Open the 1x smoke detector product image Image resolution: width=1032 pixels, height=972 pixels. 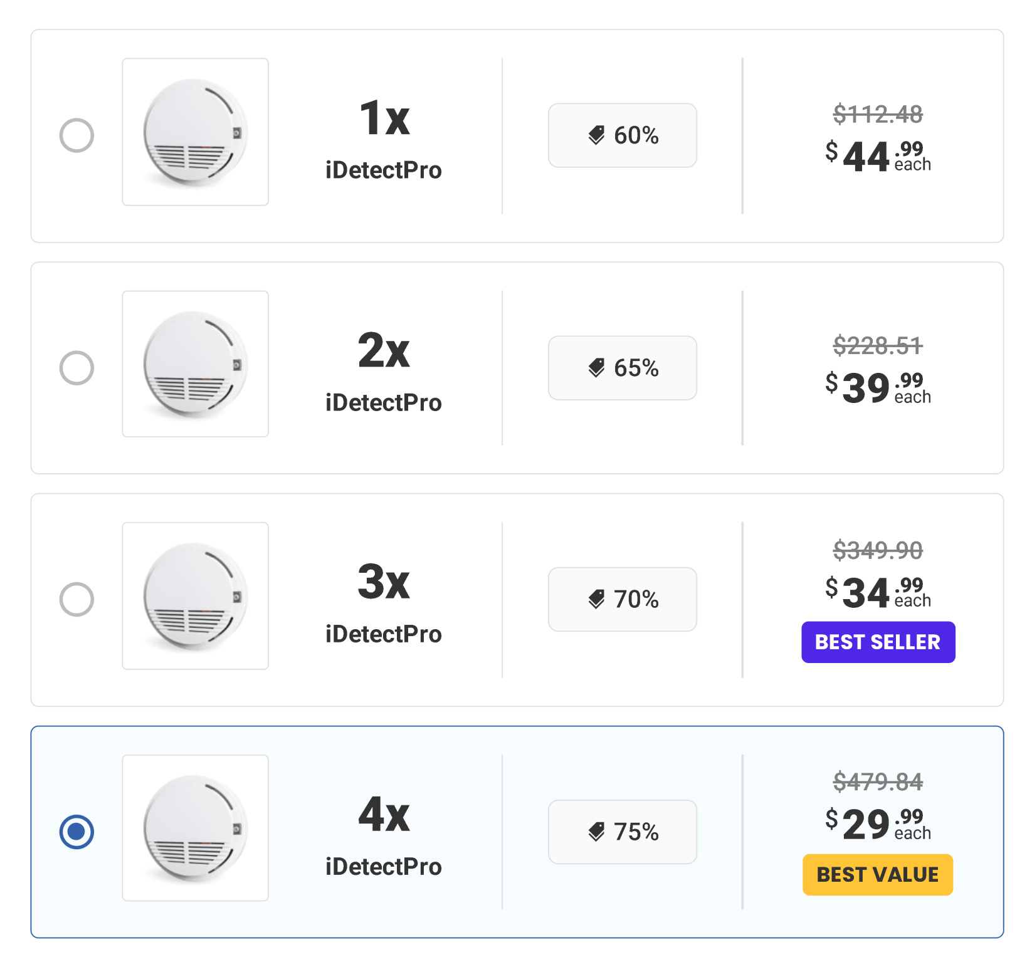tap(196, 132)
